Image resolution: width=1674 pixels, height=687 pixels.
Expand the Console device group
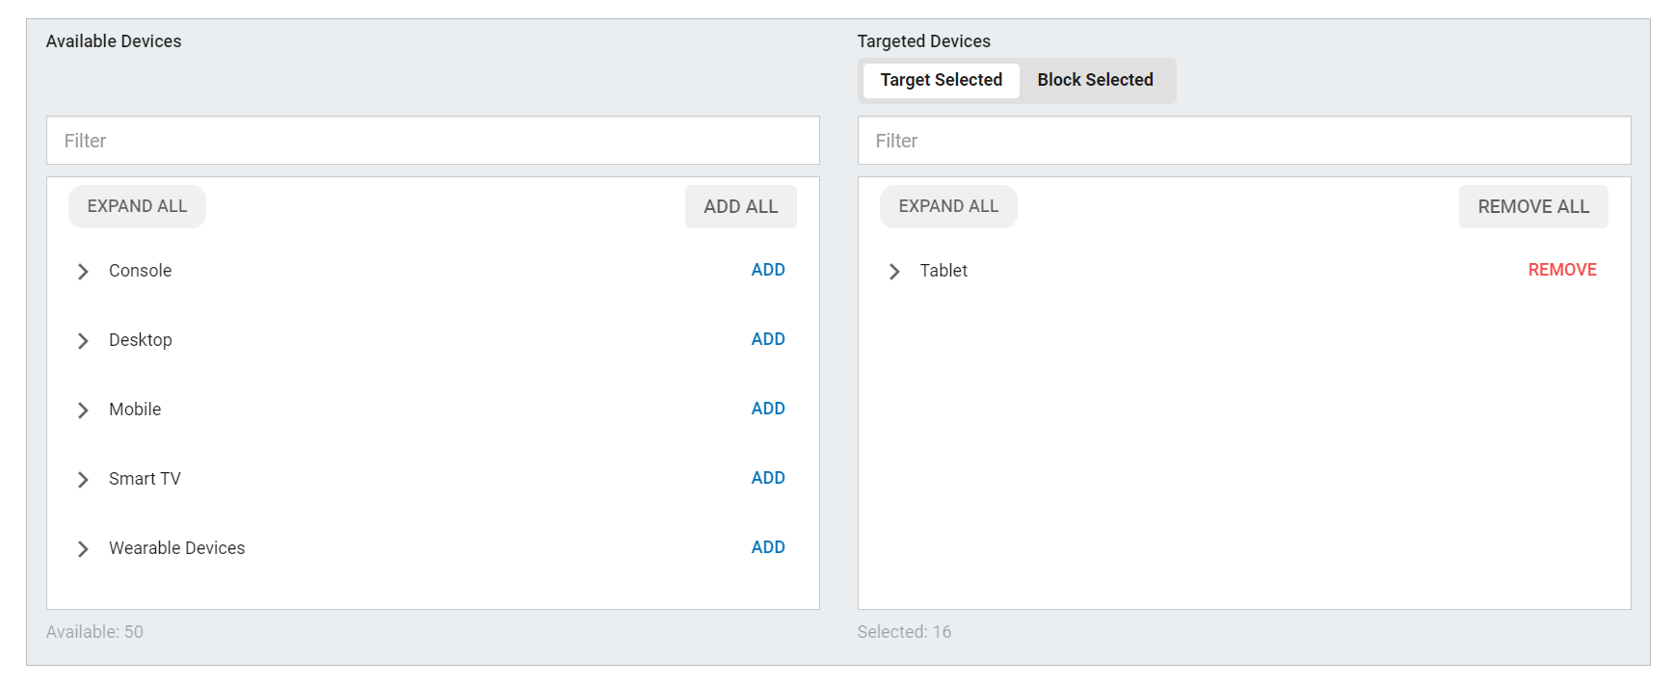point(83,272)
